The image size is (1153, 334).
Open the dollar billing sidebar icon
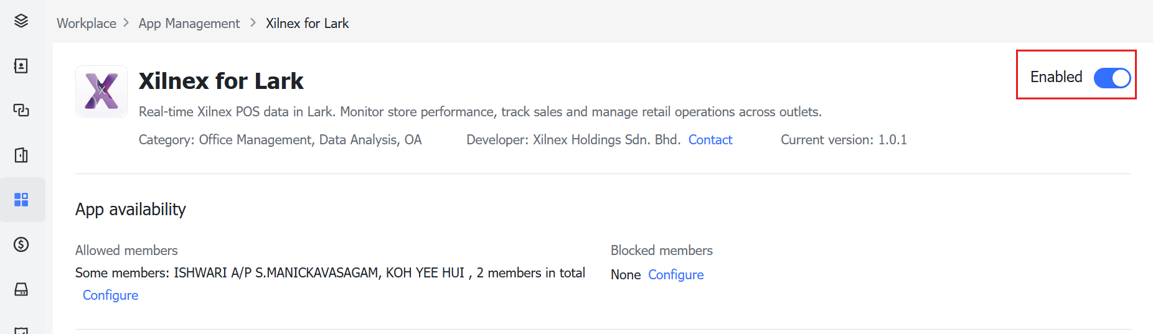[21, 244]
